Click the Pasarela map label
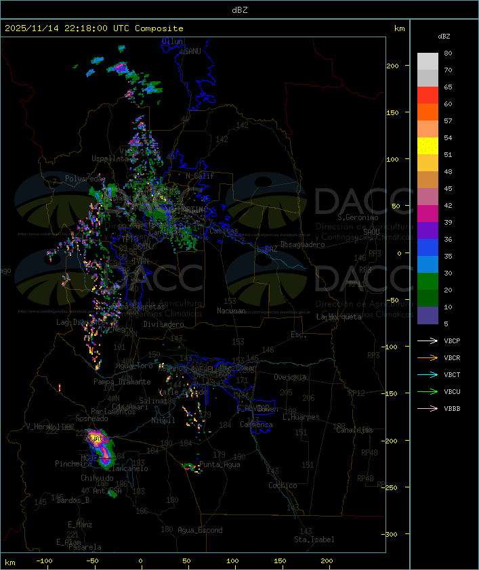Viewport: 479px width, 570px height. (x=85, y=547)
